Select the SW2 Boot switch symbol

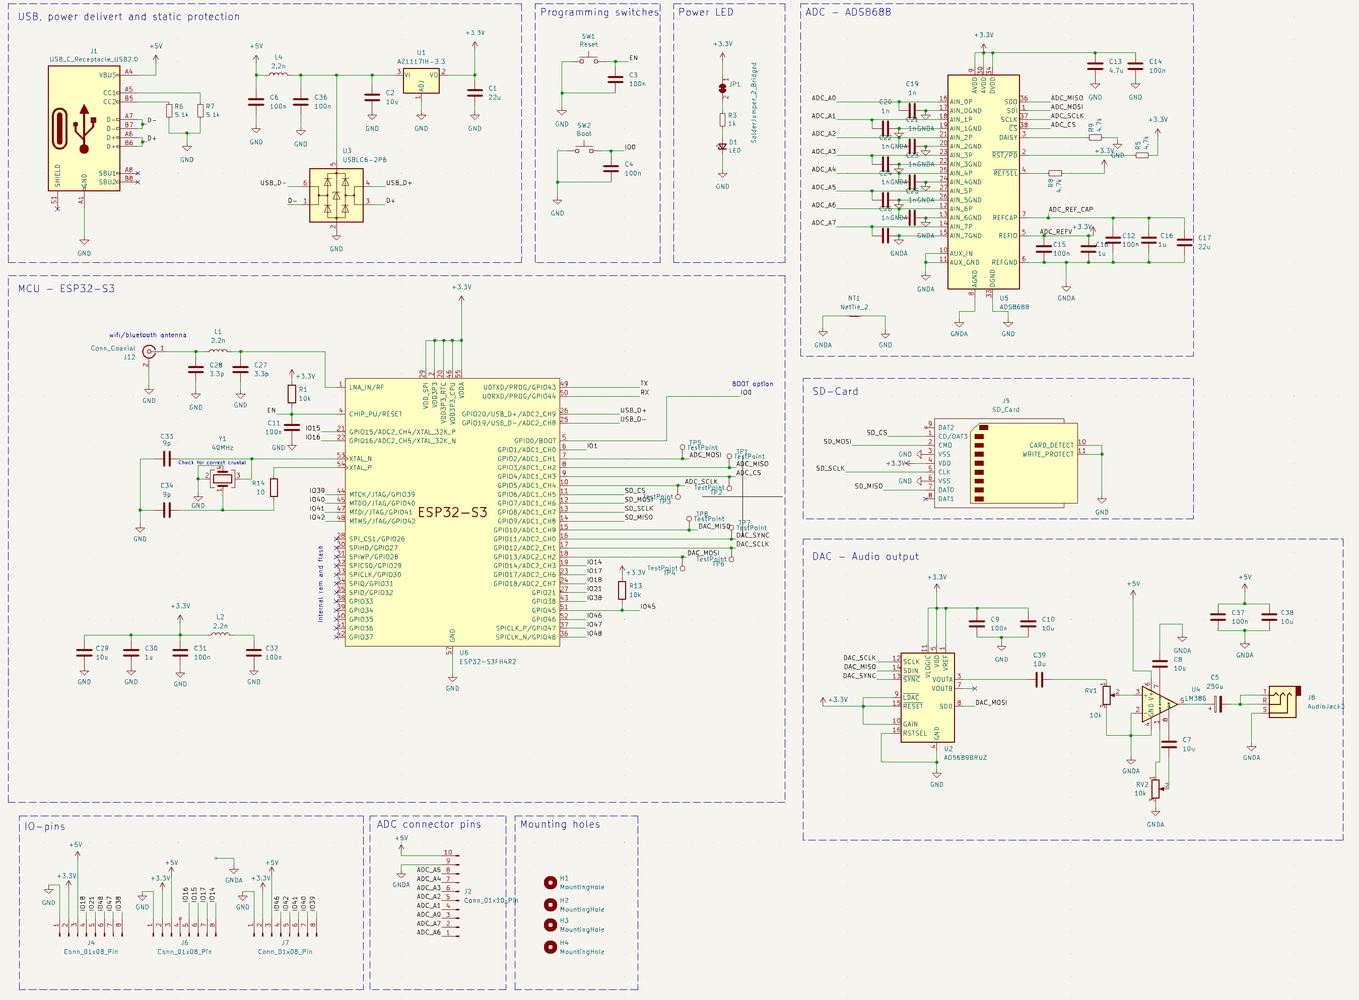[x=584, y=150]
